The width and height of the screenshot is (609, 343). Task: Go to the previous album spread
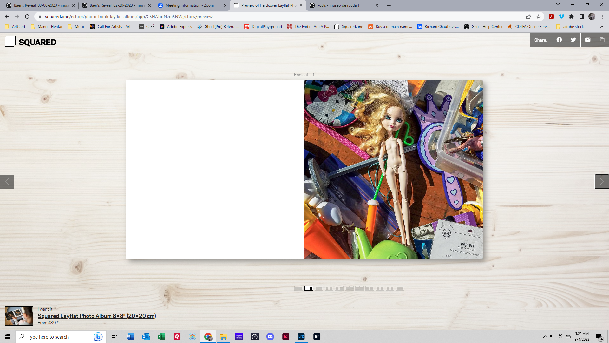7,182
